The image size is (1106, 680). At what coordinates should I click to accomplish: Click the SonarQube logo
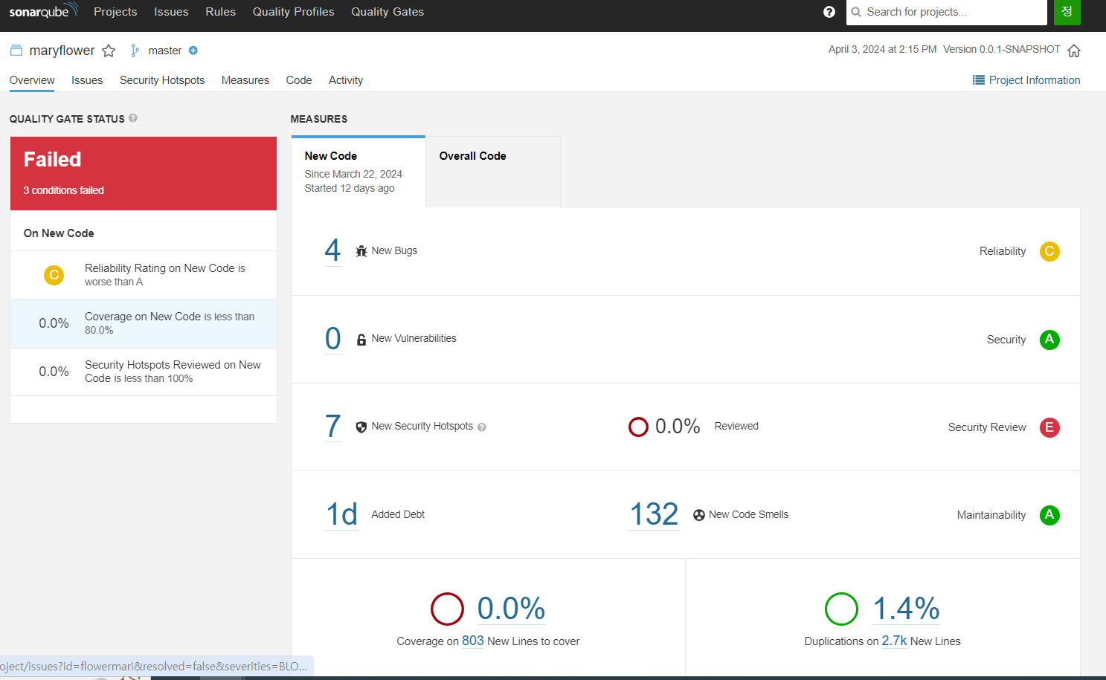[43, 11]
